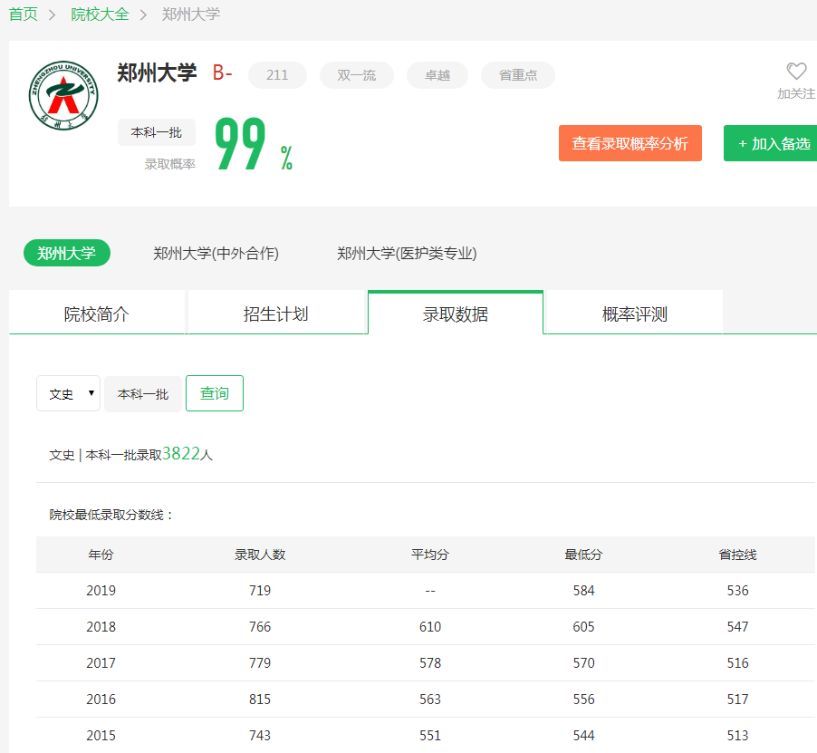Click minimum score 584 in the 2019 row
Image resolution: width=817 pixels, height=753 pixels.
point(583,591)
